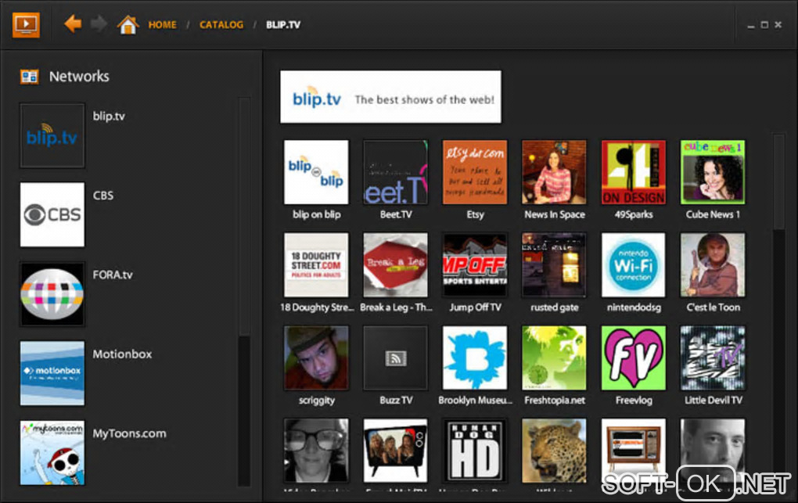Minimize the application window
Viewport: 798px width, 503px height.
click(751, 25)
